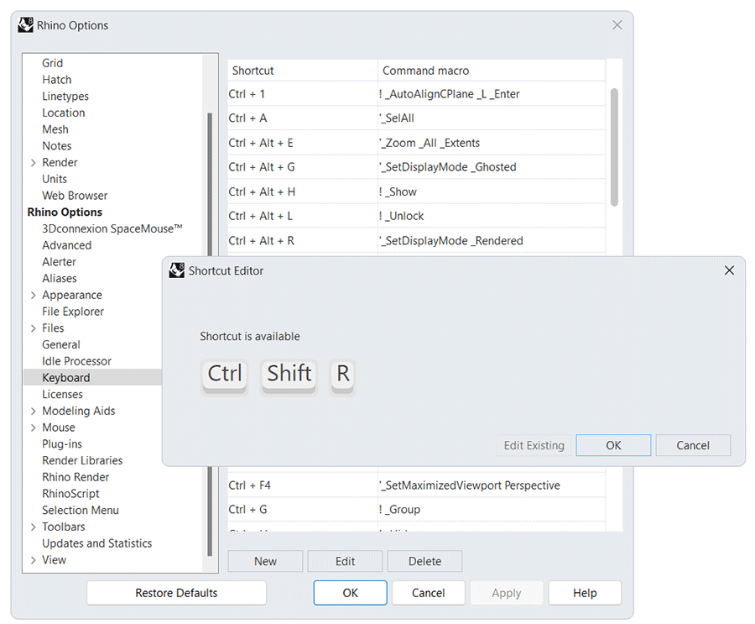Select the Units settings item
The image size is (755, 624).
tap(55, 180)
